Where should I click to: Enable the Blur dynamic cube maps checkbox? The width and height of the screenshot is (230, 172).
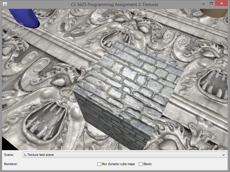tap(99, 164)
